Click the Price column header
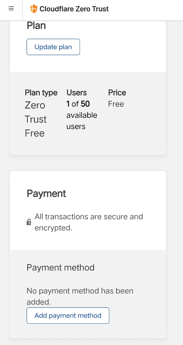Screen dimensions: 183x345 (x=117, y=93)
